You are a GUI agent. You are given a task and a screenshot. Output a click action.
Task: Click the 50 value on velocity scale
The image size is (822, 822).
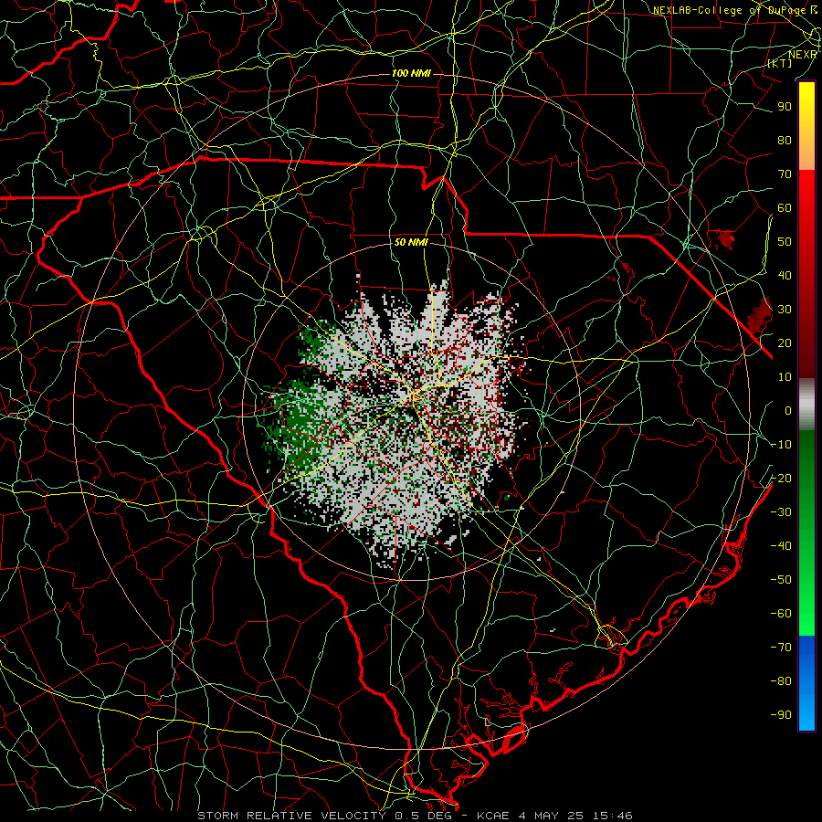pos(785,242)
